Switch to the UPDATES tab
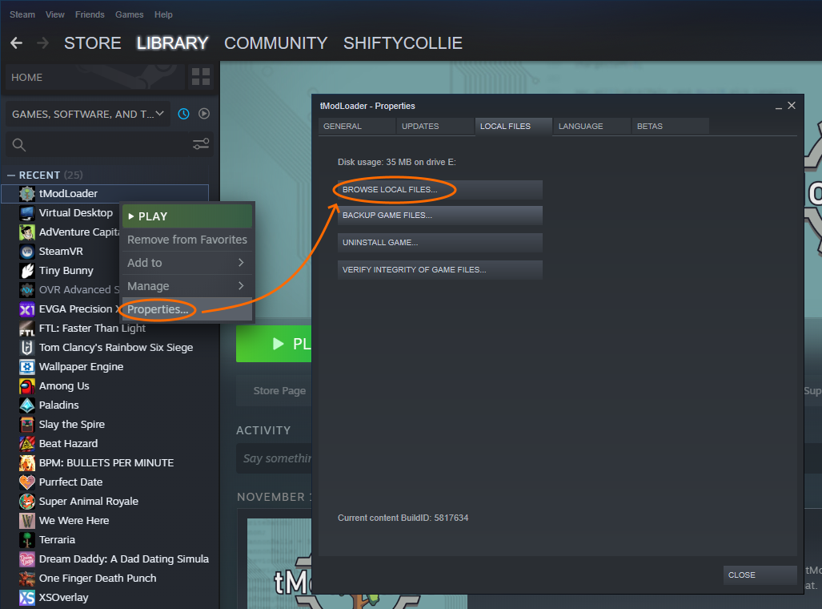The width and height of the screenshot is (822, 609). click(x=435, y=127)
